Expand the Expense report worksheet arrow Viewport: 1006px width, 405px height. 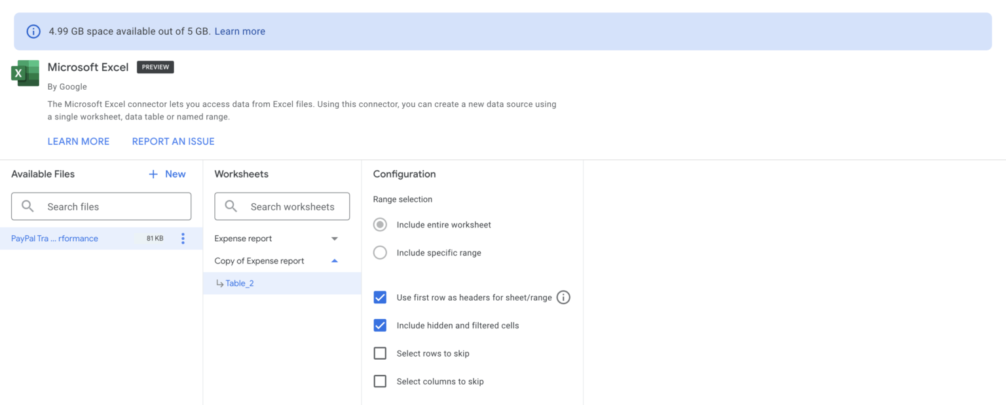(x=335, y=239)
